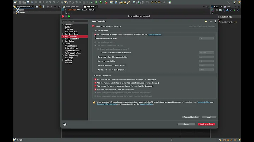Select Run/Debug Settings properties page
Image resolution: width=254 pixels, height=142 pixels.
pyautogui.click(x=73, y=53)
